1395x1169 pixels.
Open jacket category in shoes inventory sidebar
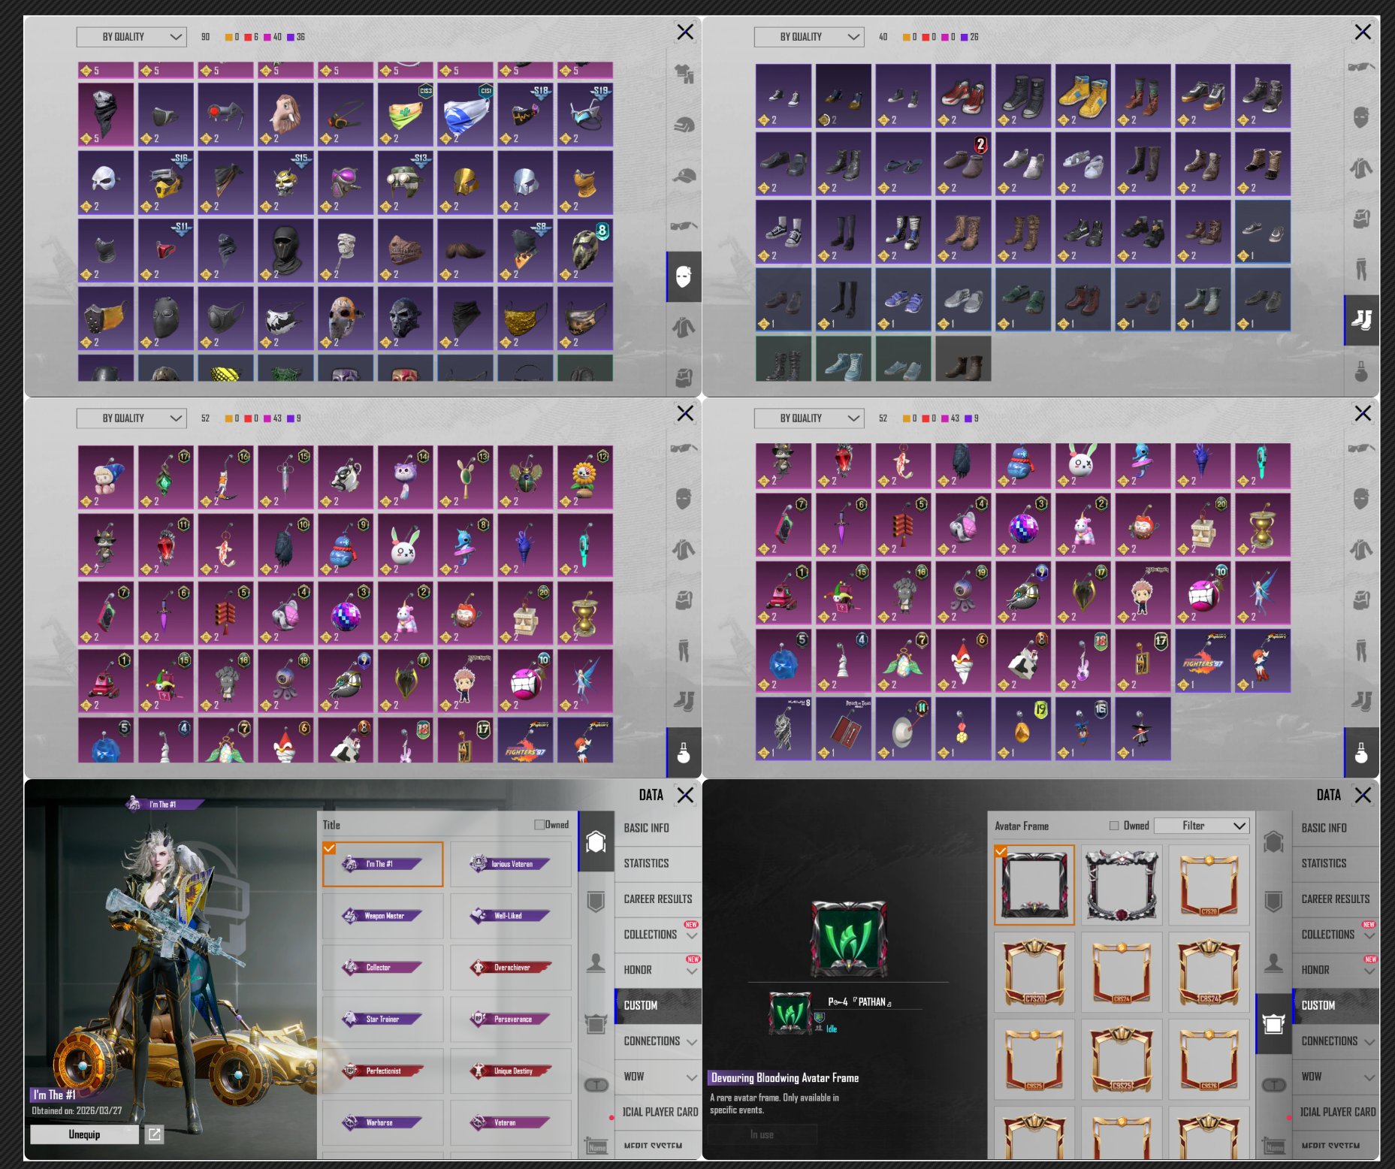tap(1361, 168)
